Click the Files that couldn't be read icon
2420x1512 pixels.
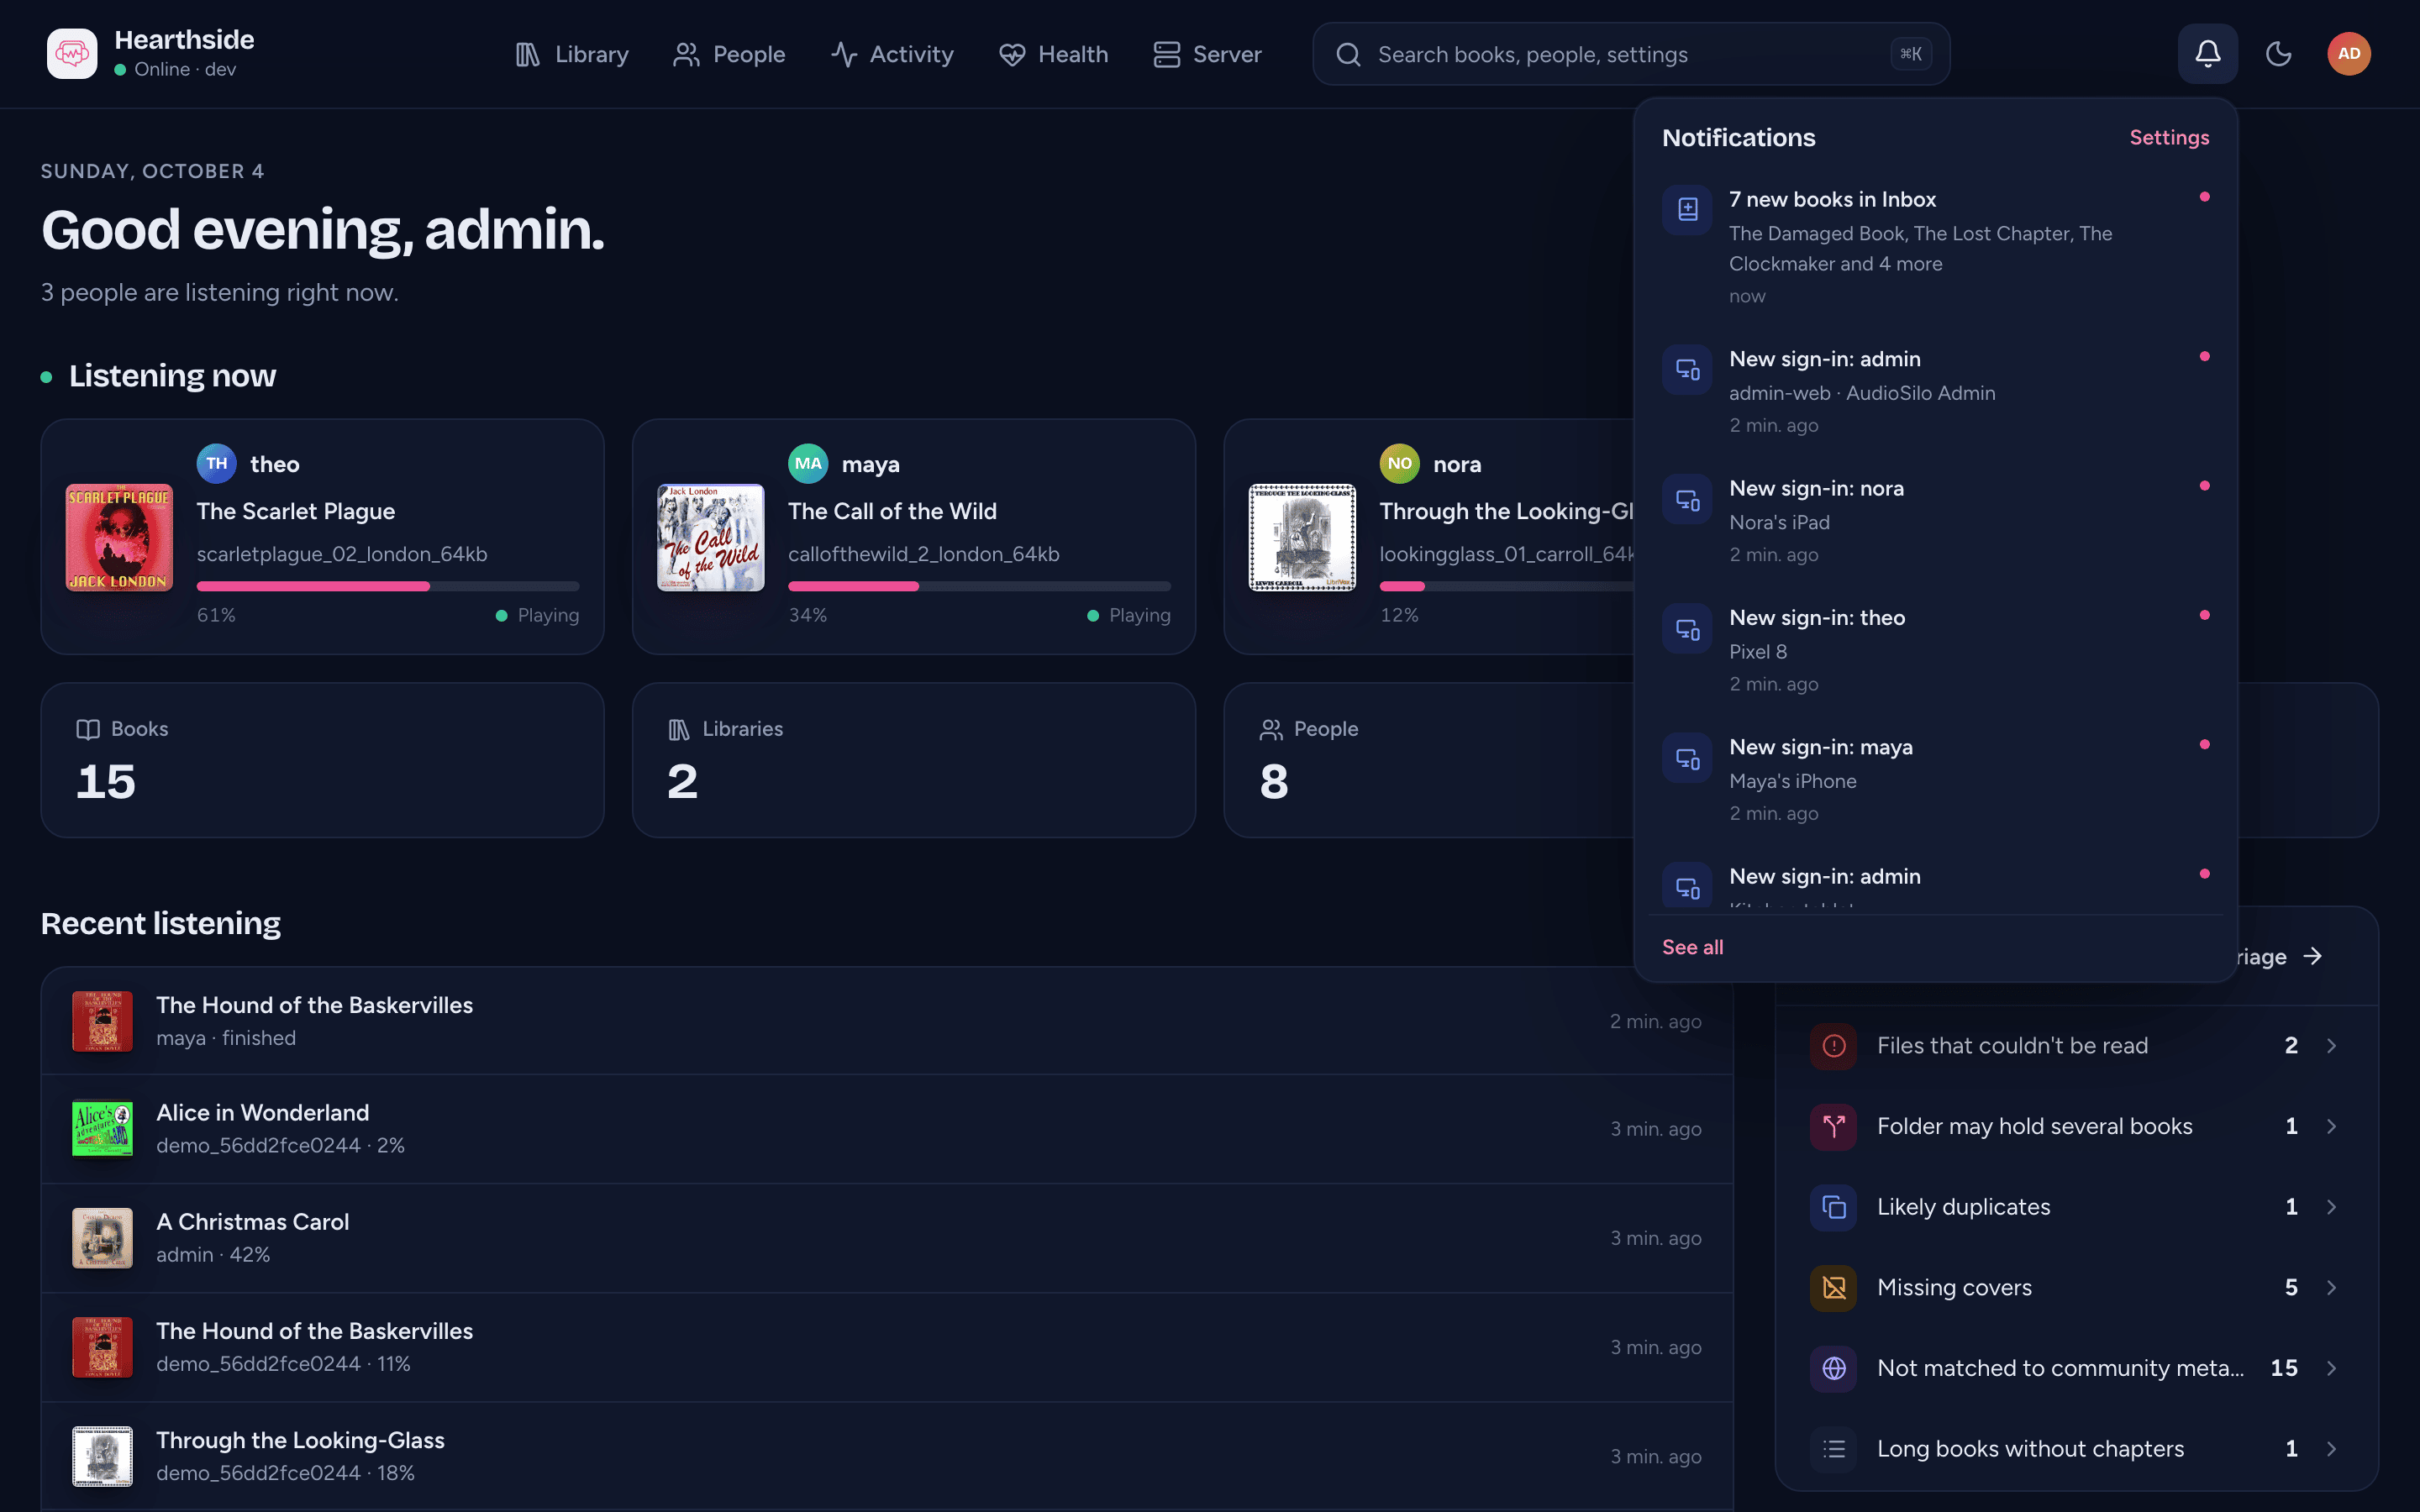tap(1833, 1046)
